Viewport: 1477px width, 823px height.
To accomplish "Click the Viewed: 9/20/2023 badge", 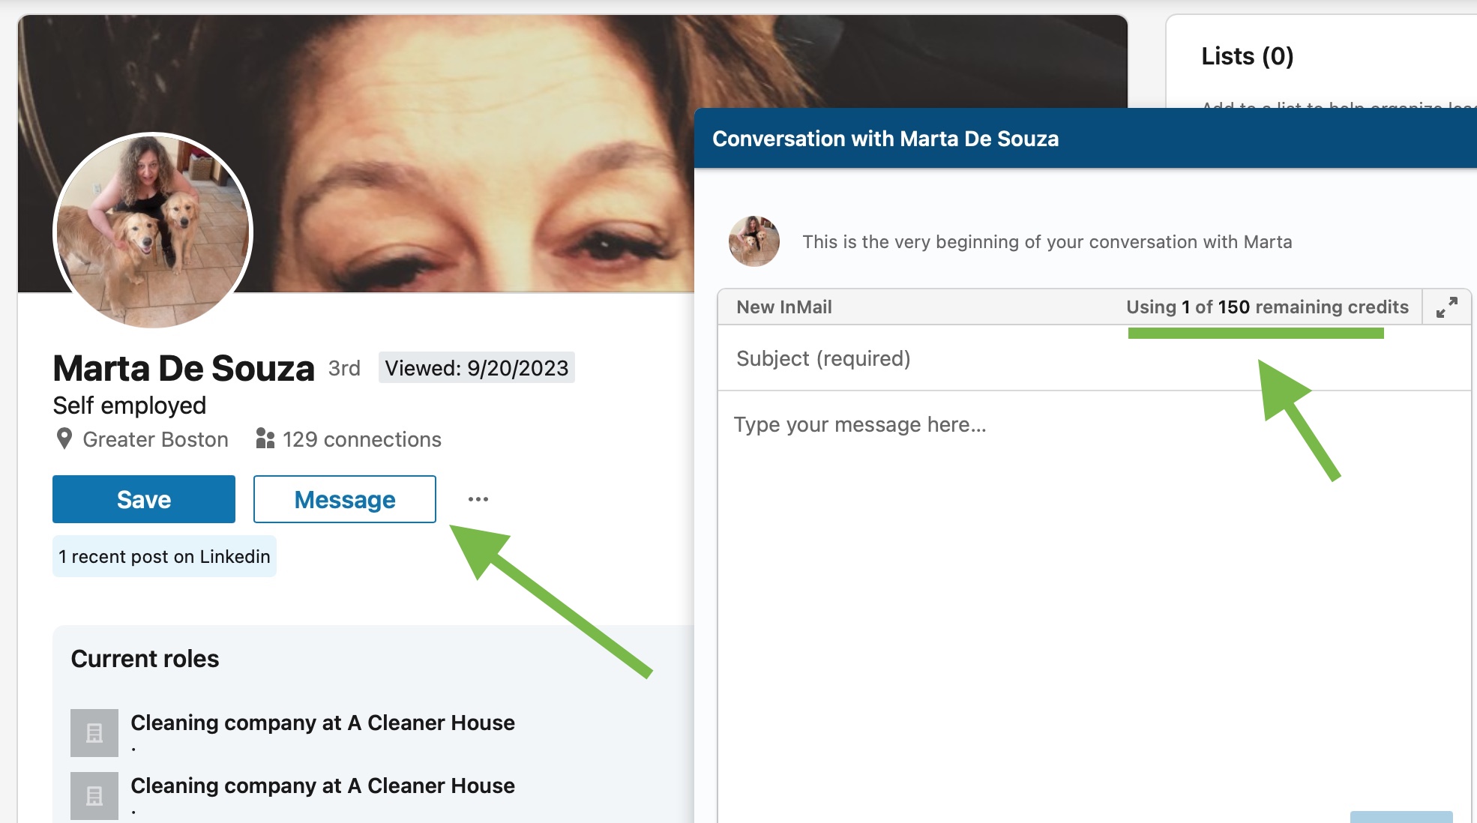I will 477,368.
